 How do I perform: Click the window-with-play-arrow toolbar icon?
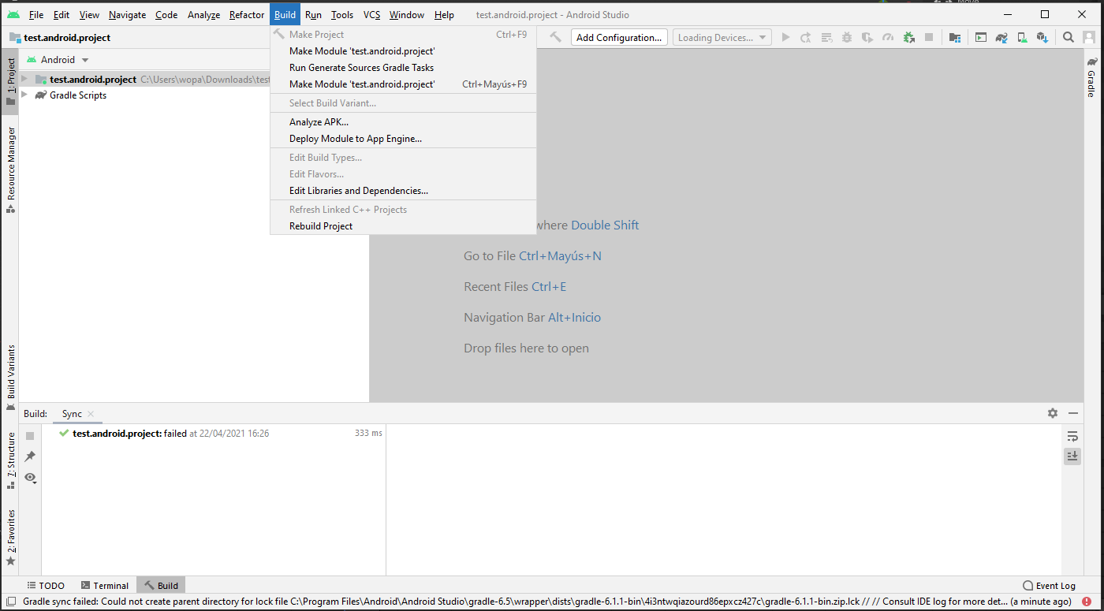point(981,37)
